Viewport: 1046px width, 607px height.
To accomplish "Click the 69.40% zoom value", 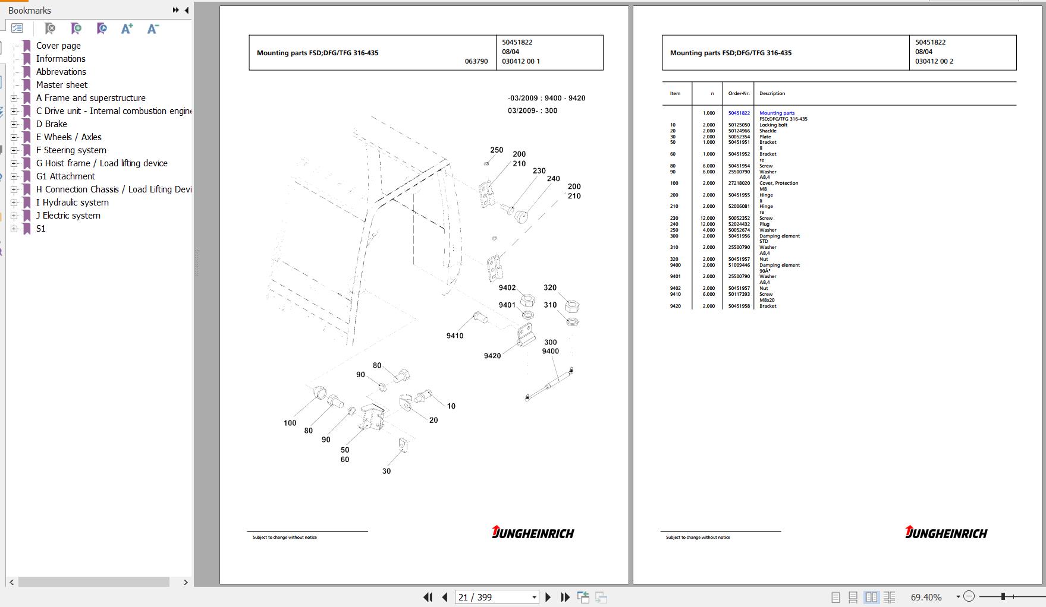I will (926, 597).
